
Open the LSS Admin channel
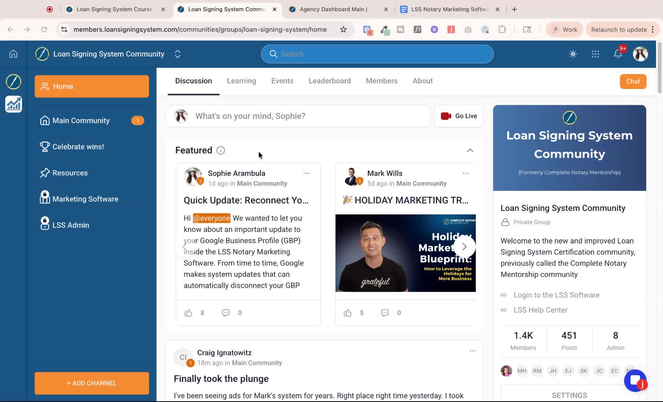[92, 225]
